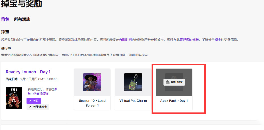The width and height of the screenshot is (264, 130).
Task: Select the Season 10 - Load Screen 1 label
Action: (92, 103)
